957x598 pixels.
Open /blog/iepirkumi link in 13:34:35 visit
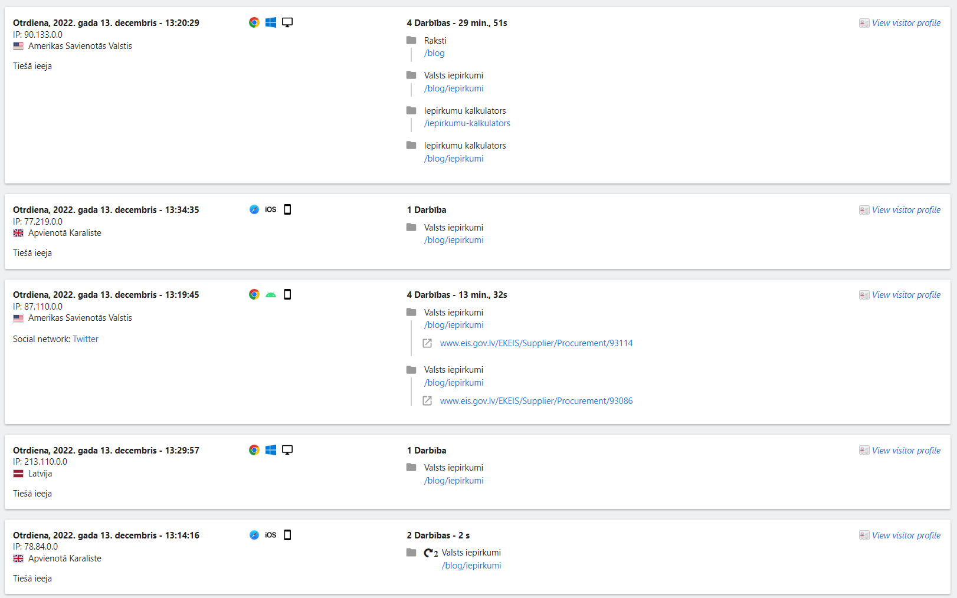coord(454,240)
